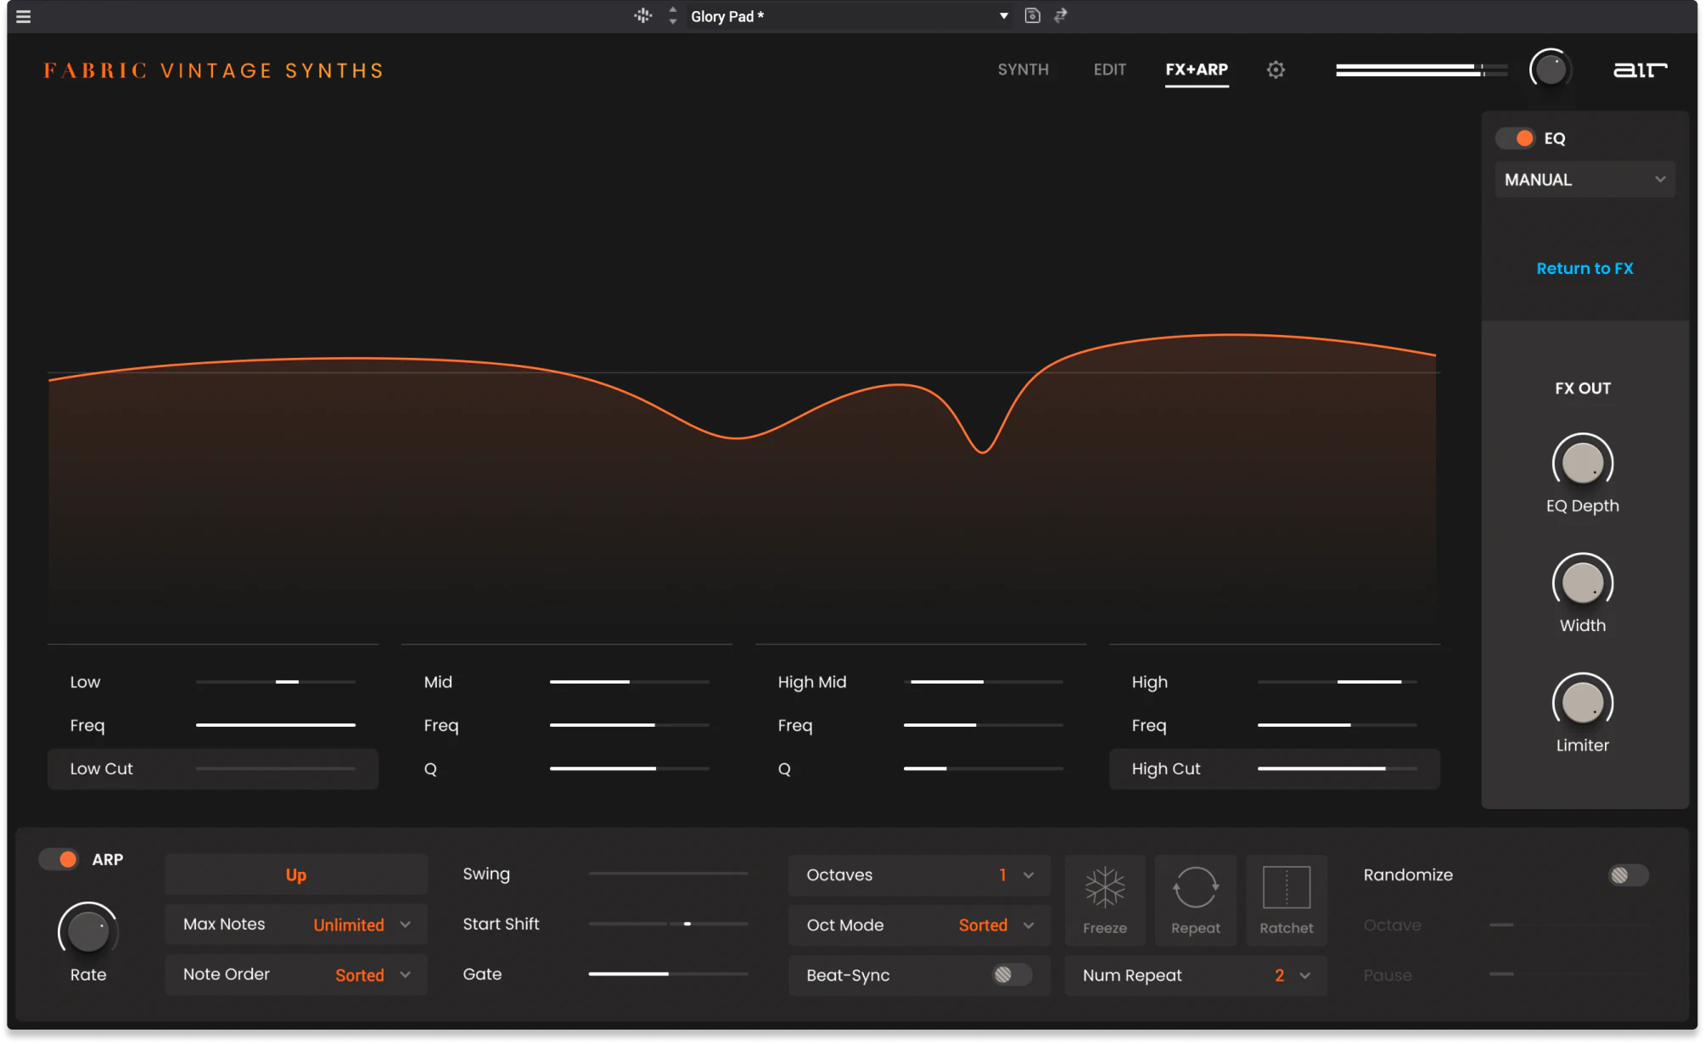
Task: Switch to the EDIT tab
Action: coord(1109,70)
